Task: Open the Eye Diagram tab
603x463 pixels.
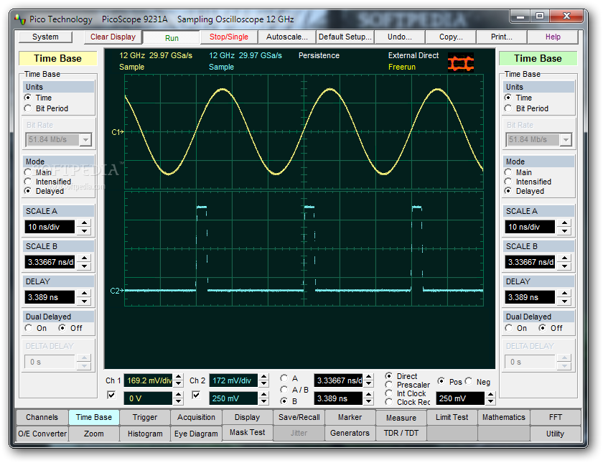Action: point(196,434)
